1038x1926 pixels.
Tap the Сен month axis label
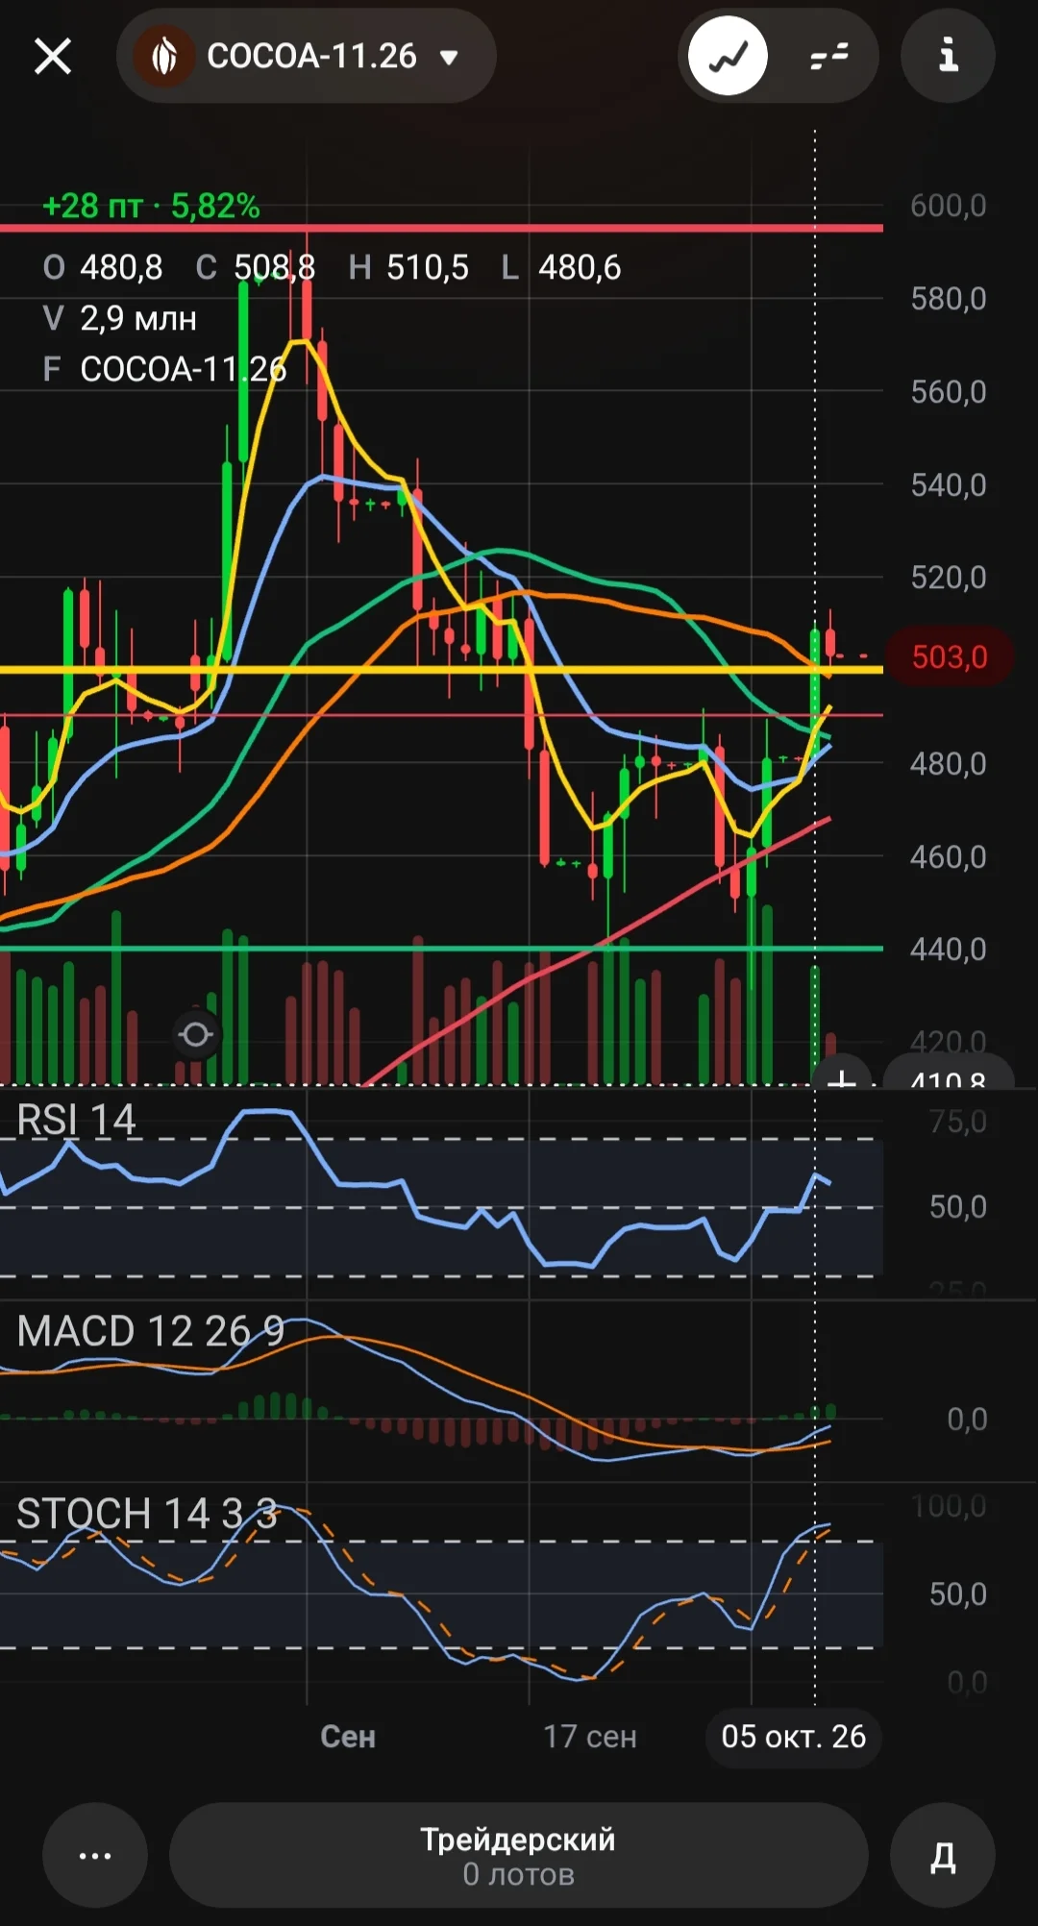pos(348,1737)
